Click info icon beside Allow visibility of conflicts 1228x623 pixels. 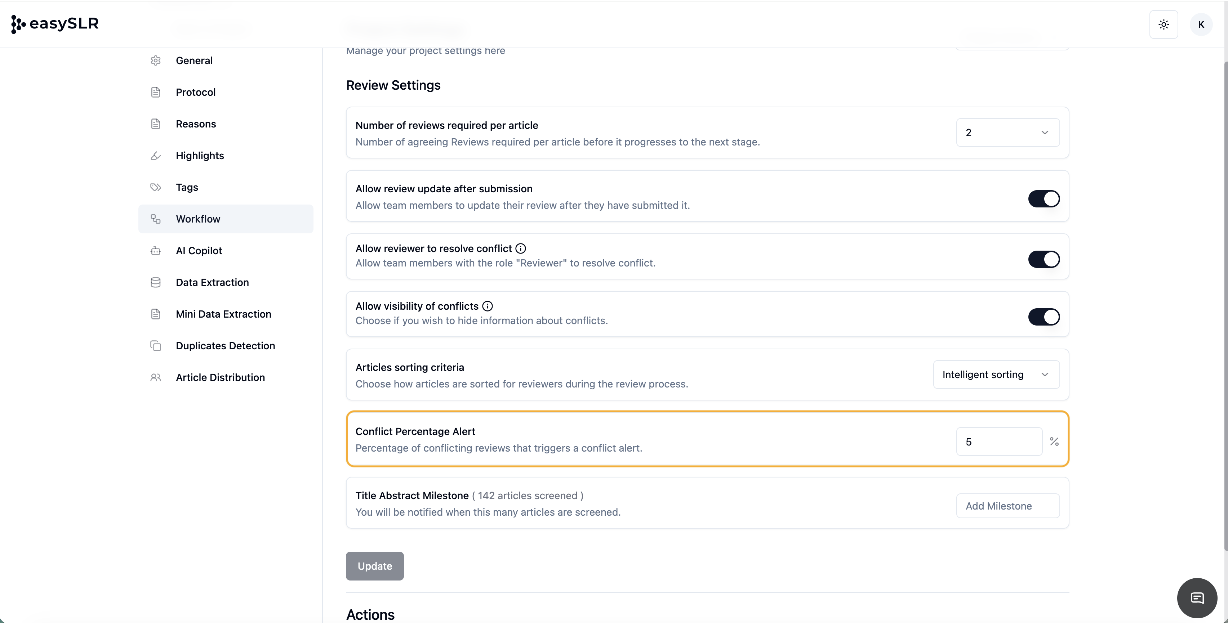[487, 306]
